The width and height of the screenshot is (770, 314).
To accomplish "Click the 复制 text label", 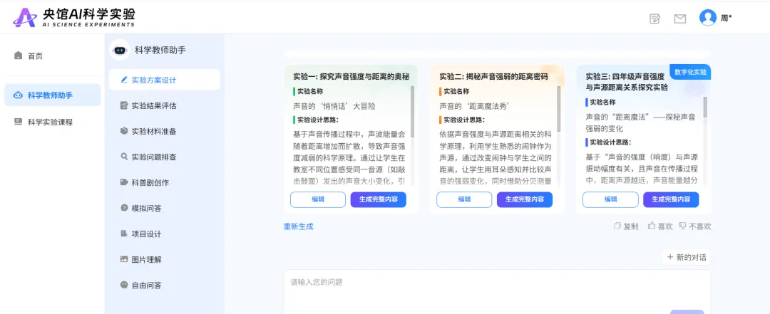I will 631,226.
